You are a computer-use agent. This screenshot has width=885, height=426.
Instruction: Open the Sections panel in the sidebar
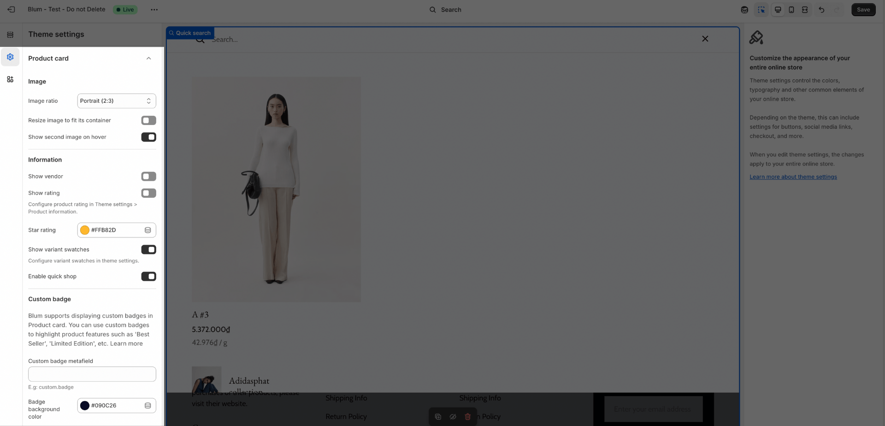pyautogui.click(x=10, y=34)
